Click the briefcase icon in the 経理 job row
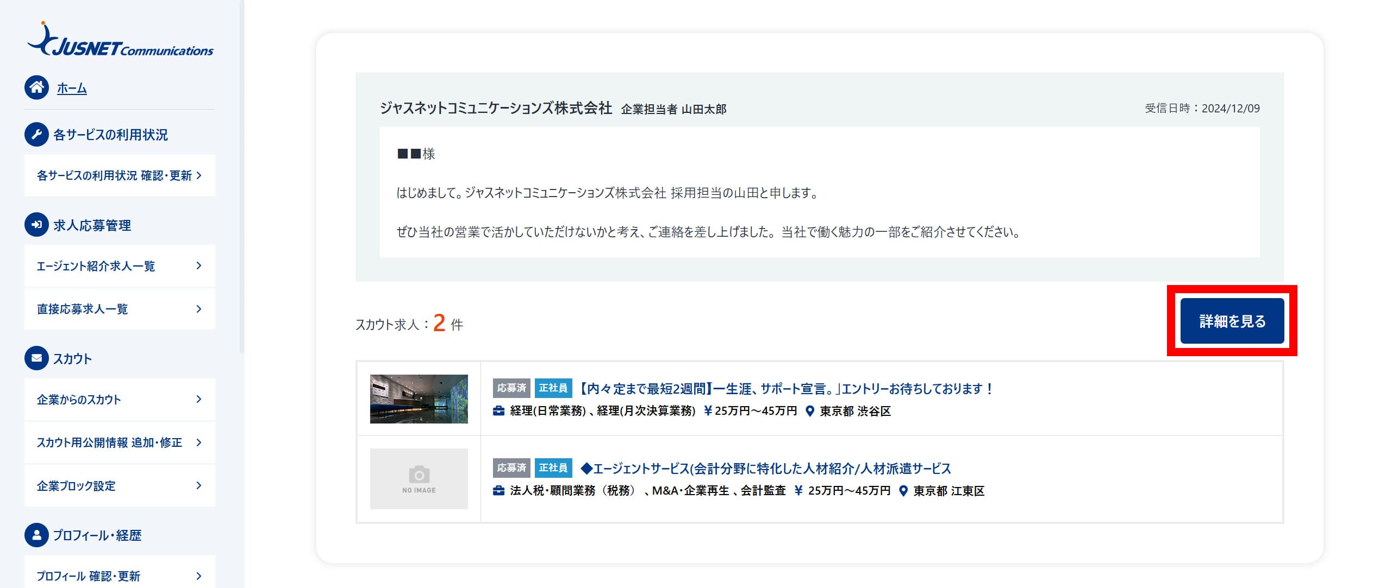The height and width of the screenshot is (588, 1392). (x=498, y=411)
